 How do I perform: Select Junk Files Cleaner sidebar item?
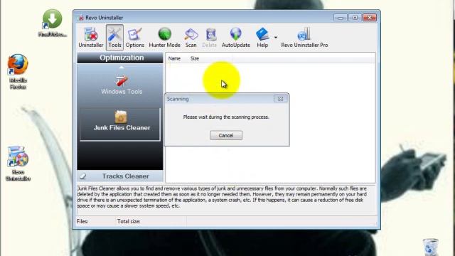[120, 124]
